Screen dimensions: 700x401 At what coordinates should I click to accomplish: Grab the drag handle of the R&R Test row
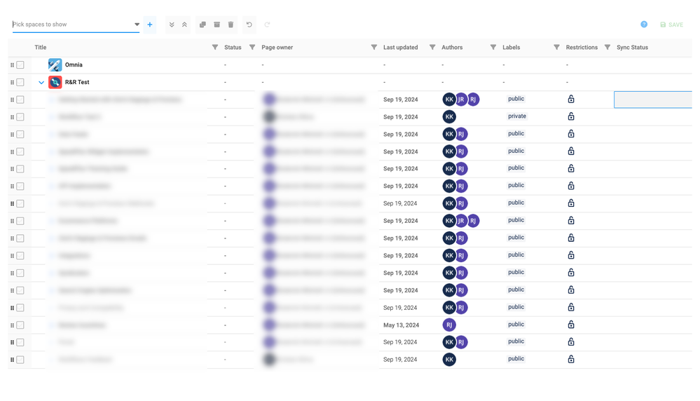tap(12, 83)
